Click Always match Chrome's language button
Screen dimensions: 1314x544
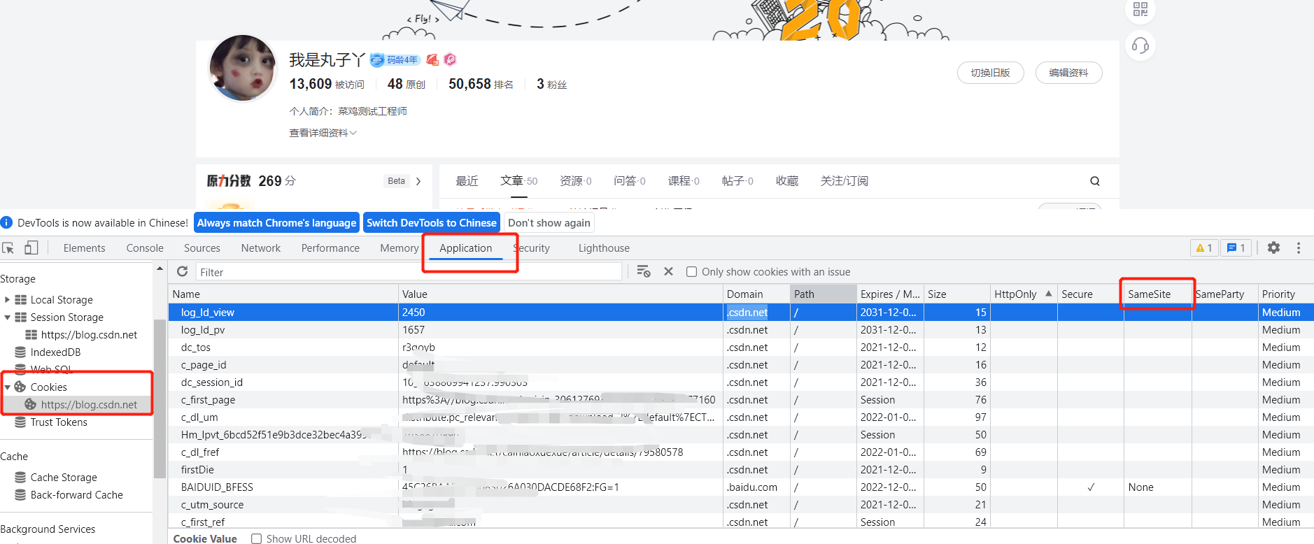[276, 223]
